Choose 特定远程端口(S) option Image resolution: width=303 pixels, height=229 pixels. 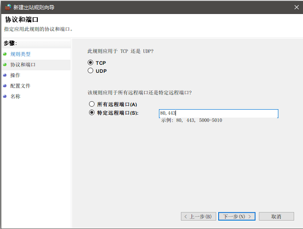pos(92,112)
